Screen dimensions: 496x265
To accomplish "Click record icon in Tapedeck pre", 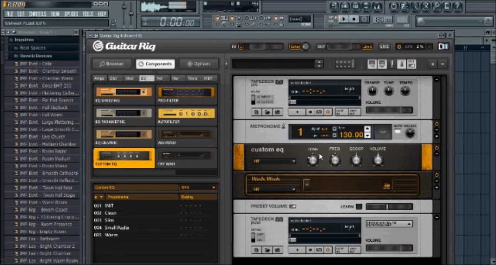I will point(328,112).
